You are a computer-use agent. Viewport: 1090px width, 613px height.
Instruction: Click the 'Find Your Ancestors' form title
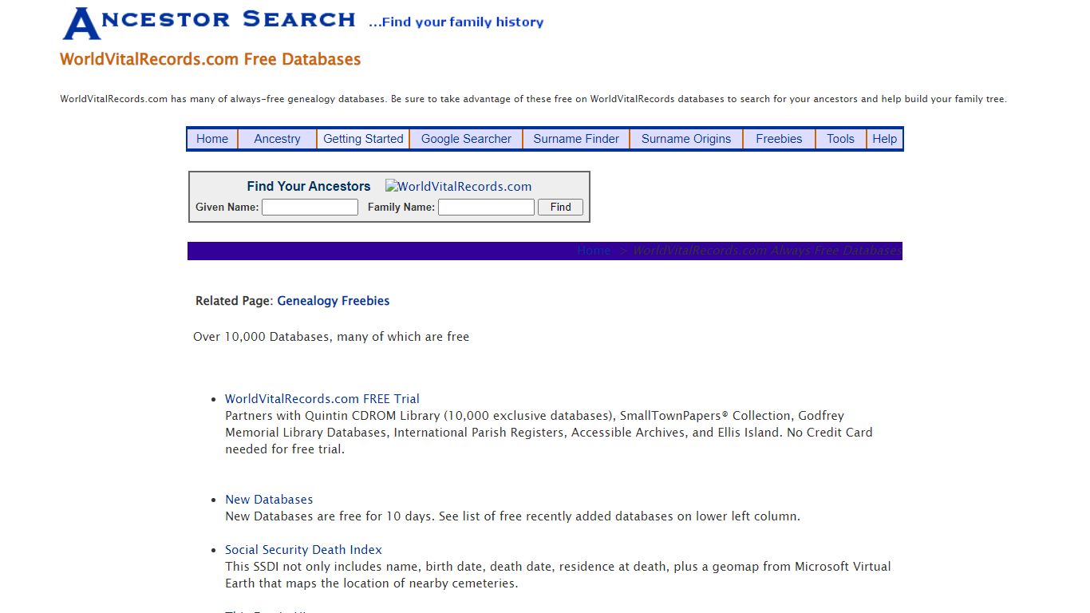[x=309, y=186]
